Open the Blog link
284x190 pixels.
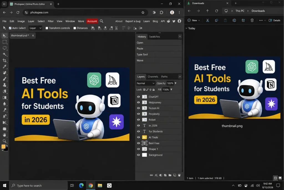pyautogui.click(x=155, y=21)
